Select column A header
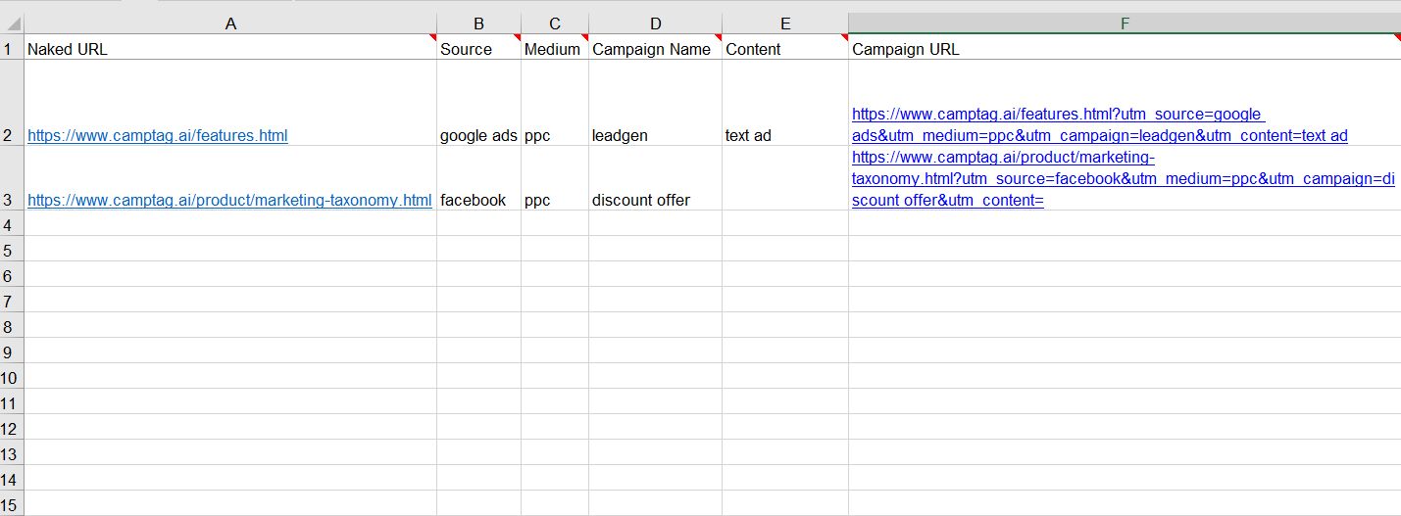1401x516 pixels. click(x=230, y=24)
